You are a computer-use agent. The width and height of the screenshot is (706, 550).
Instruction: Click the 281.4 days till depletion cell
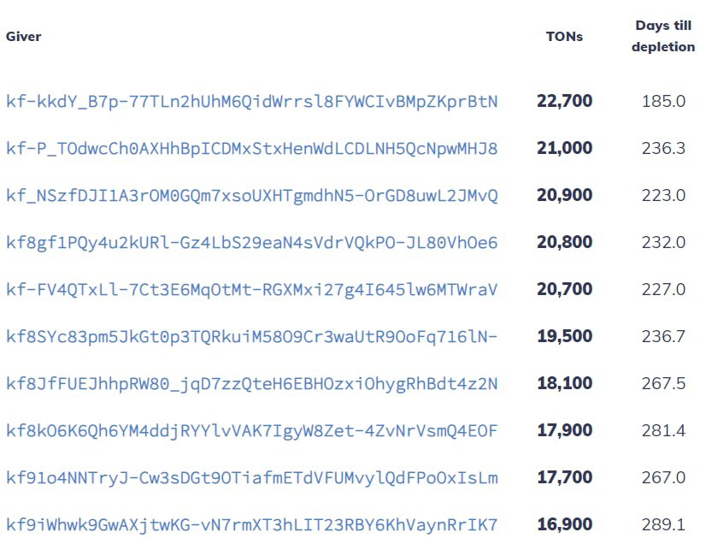point(663,430)
